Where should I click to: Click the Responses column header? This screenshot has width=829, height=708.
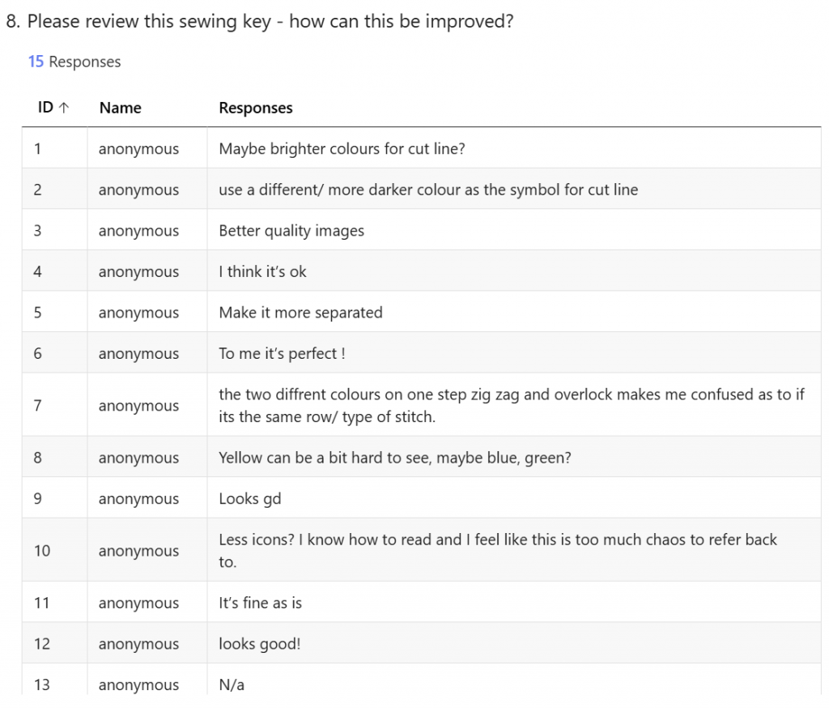256,108
